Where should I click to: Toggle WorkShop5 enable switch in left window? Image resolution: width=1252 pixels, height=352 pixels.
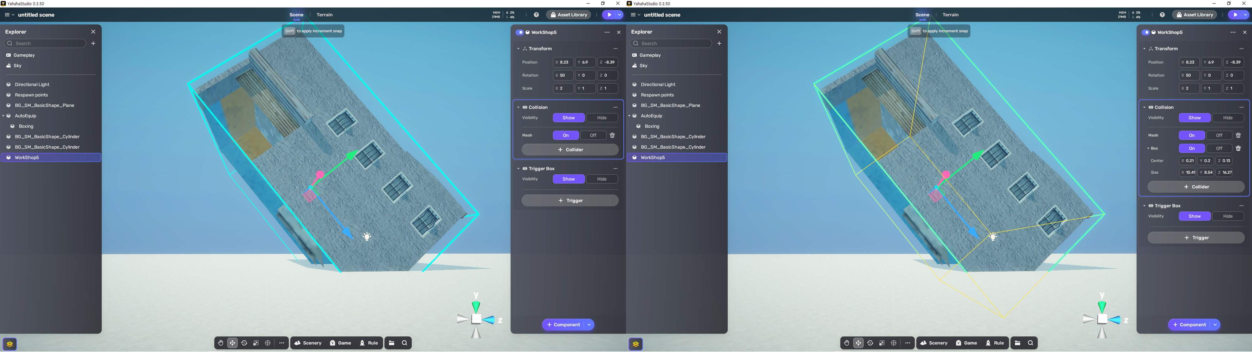pos(519,33)
